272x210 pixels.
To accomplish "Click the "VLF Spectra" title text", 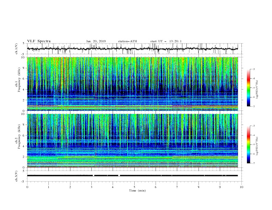I will click(x=39, y=41).
